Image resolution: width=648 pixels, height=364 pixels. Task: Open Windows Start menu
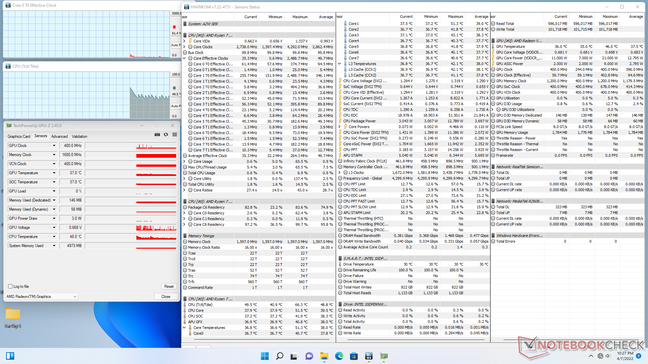(265, 356)
